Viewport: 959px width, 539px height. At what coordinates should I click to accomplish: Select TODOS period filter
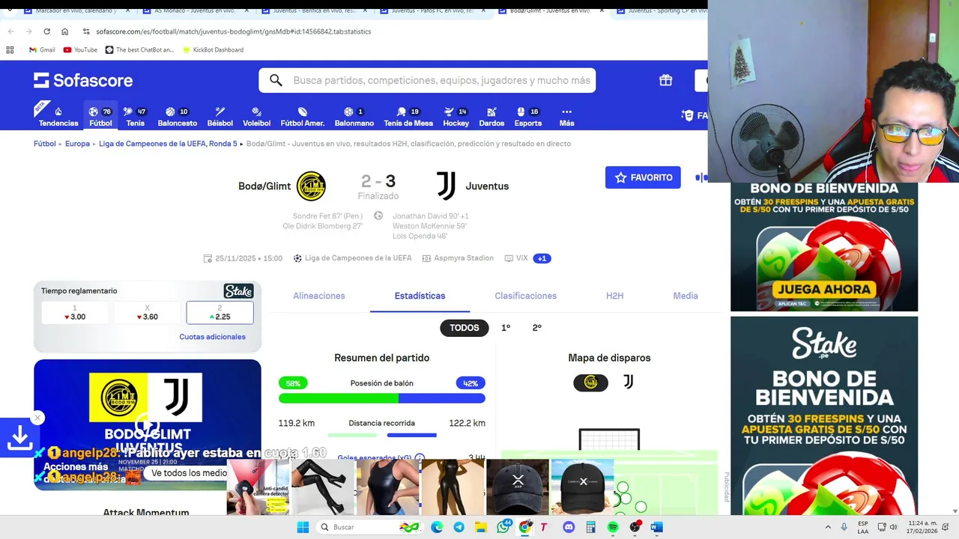pos(465,328)
